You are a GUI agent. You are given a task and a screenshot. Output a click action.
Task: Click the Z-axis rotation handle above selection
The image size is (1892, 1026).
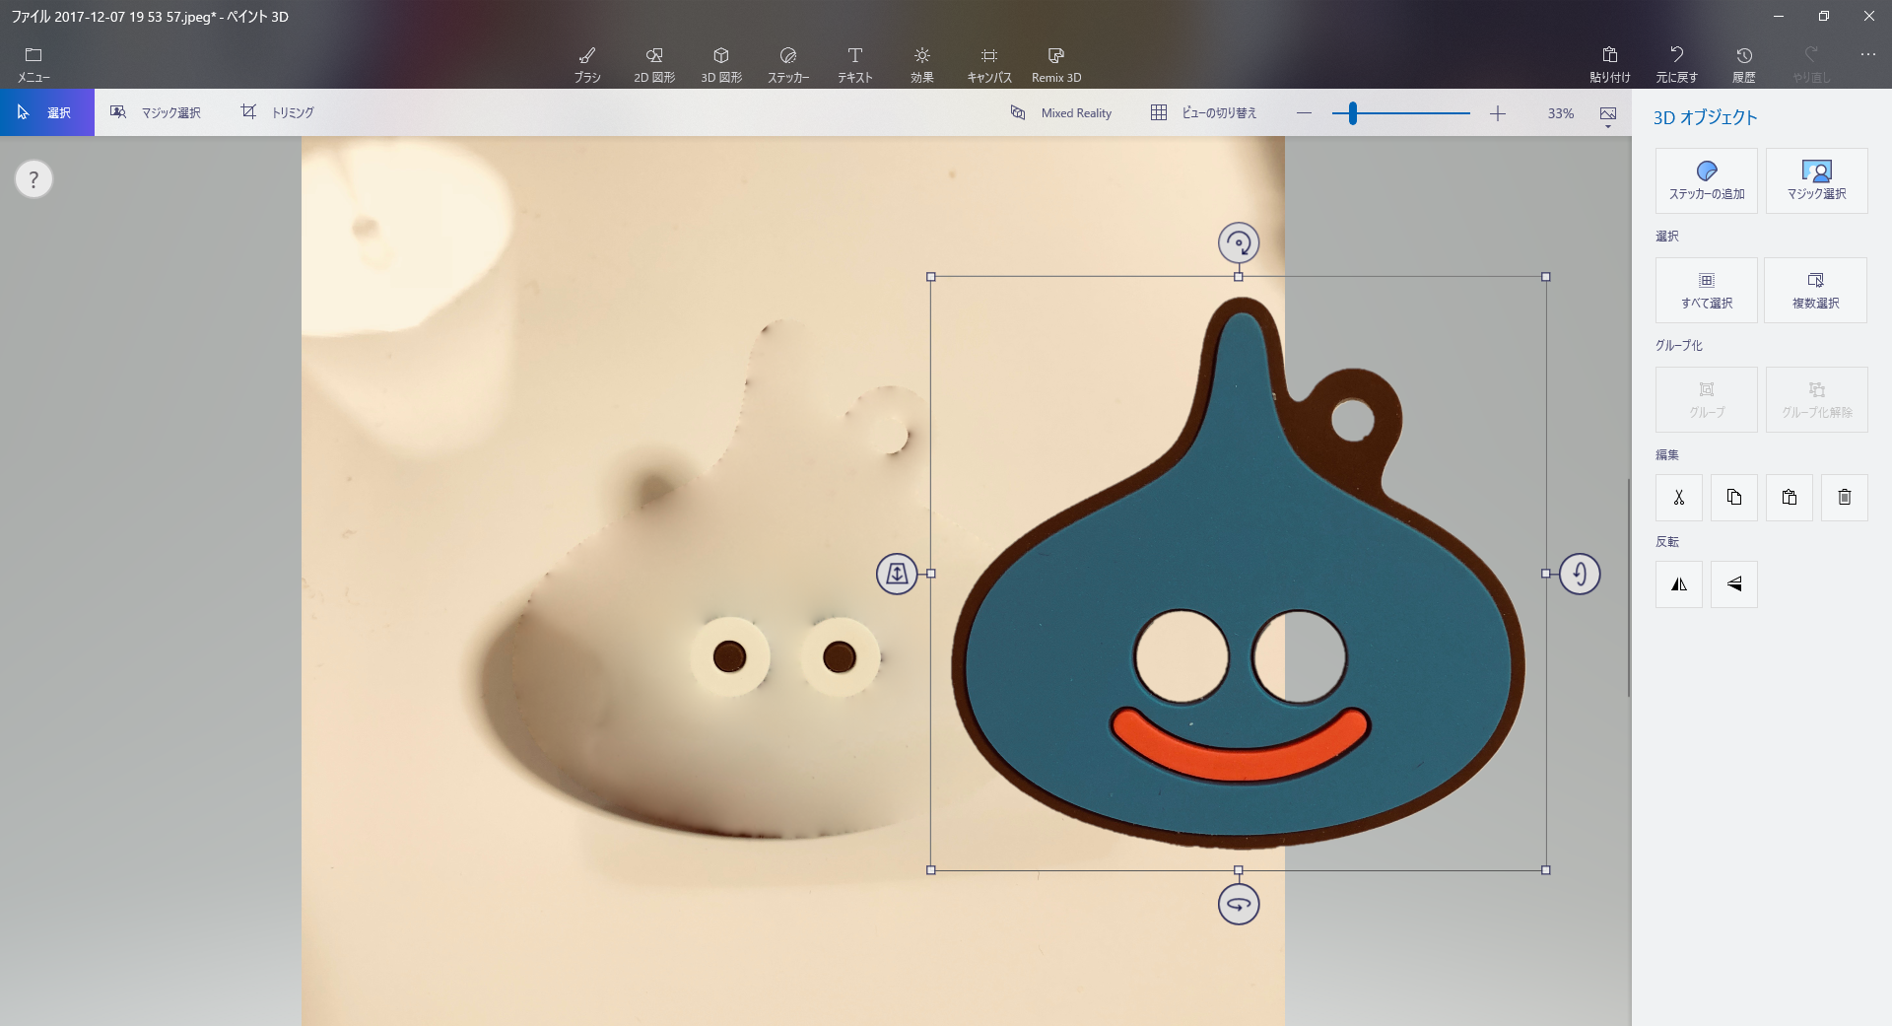[1239, 242]
